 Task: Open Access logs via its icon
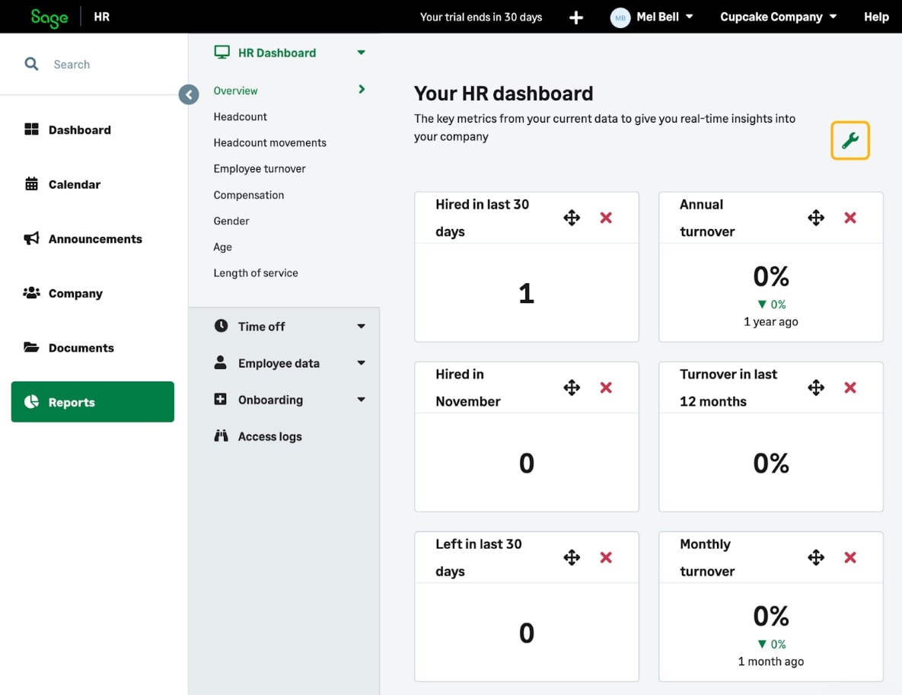pyautogui.click(x=222, y=435)
